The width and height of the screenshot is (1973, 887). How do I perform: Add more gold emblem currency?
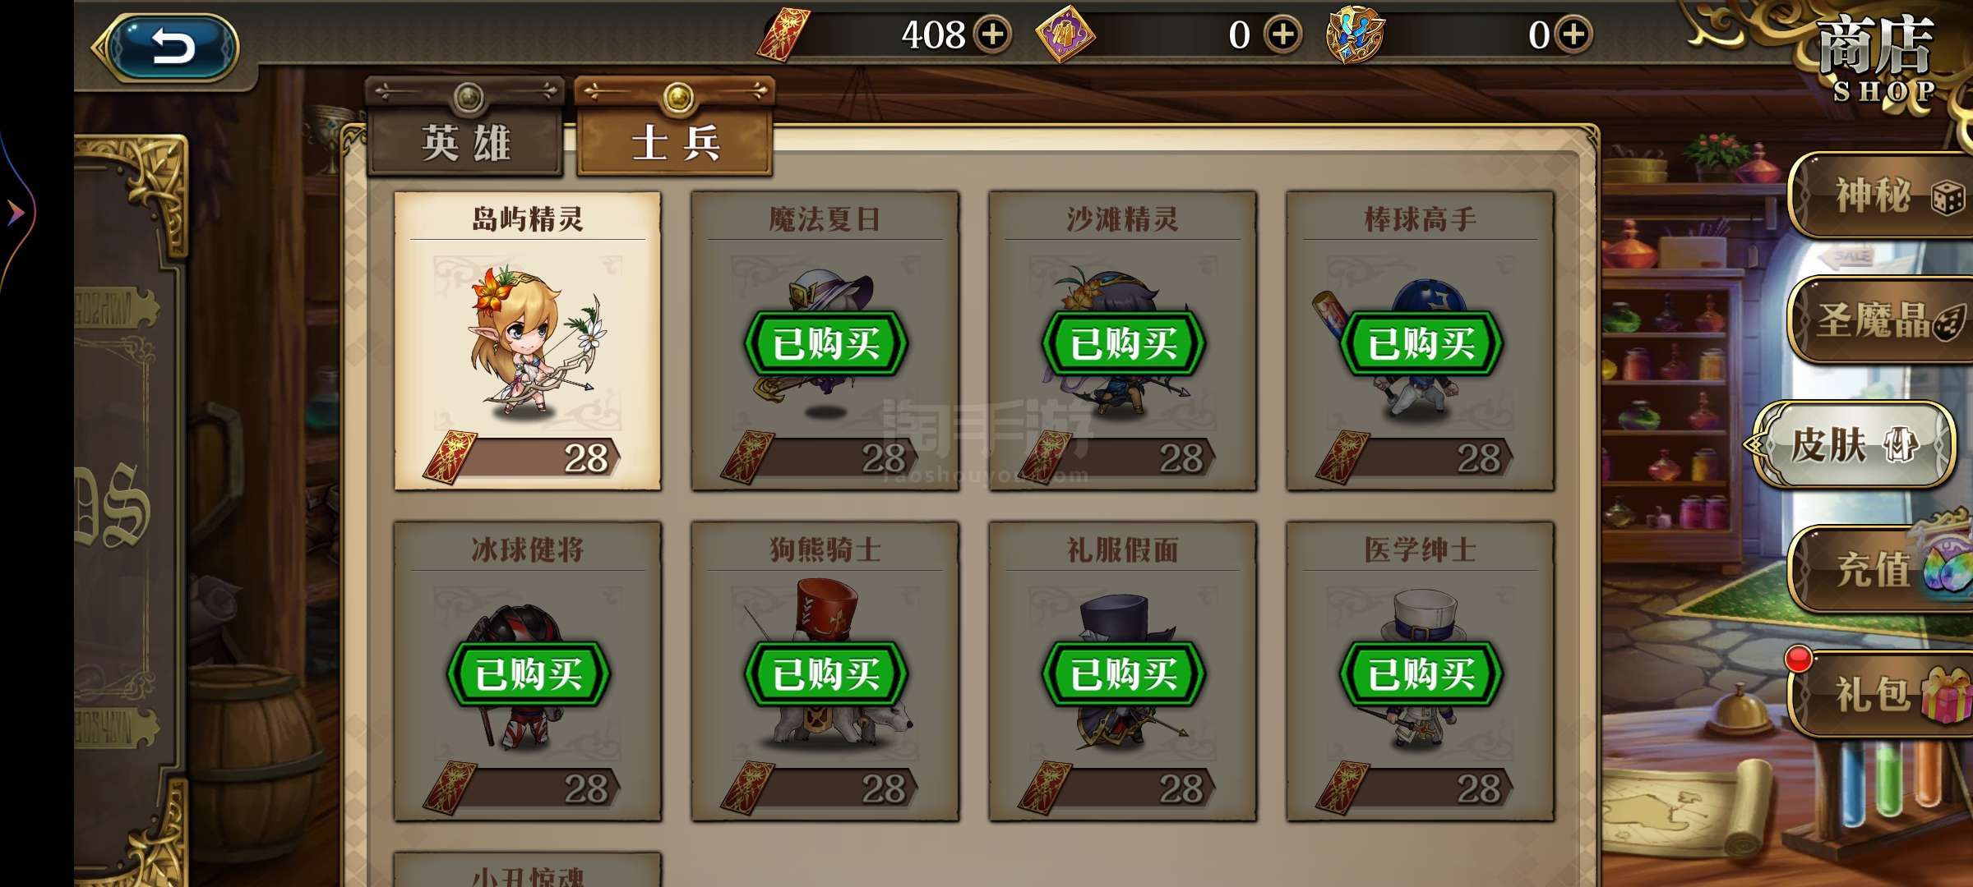point(1573,34)
